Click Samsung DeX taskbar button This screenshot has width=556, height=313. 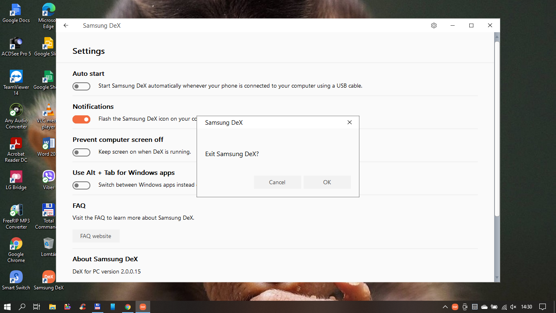[x=143, y=307]
